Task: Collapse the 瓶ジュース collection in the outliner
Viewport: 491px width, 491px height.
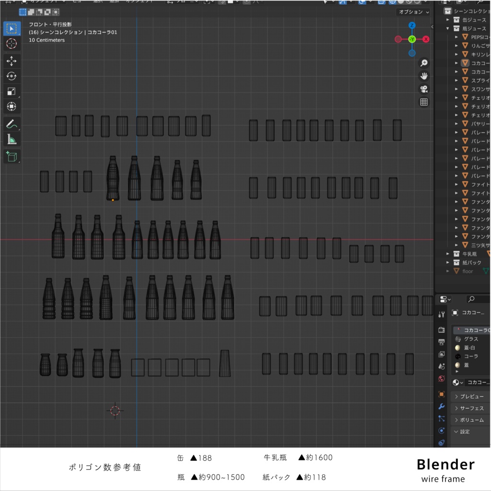Action: [x=447, y=28]
